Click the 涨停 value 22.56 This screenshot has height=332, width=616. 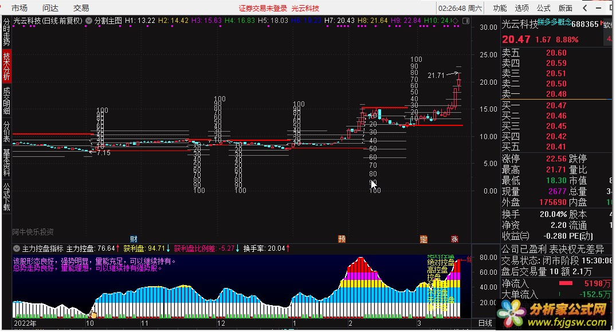pos(556,159)
